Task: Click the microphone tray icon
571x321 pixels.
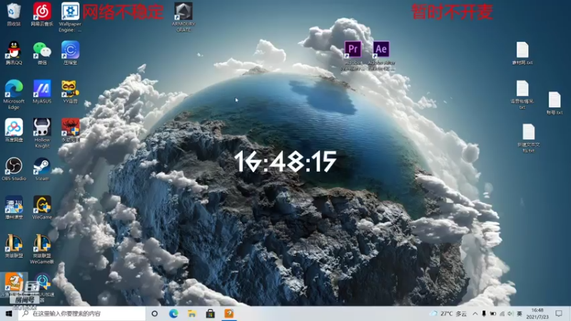Action: coord(484,313)
